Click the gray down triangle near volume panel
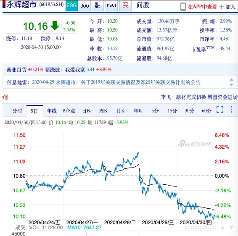Image resolution: width=238 pixels, height=236 pixels. pyautogui.click(x=231, y=227)
